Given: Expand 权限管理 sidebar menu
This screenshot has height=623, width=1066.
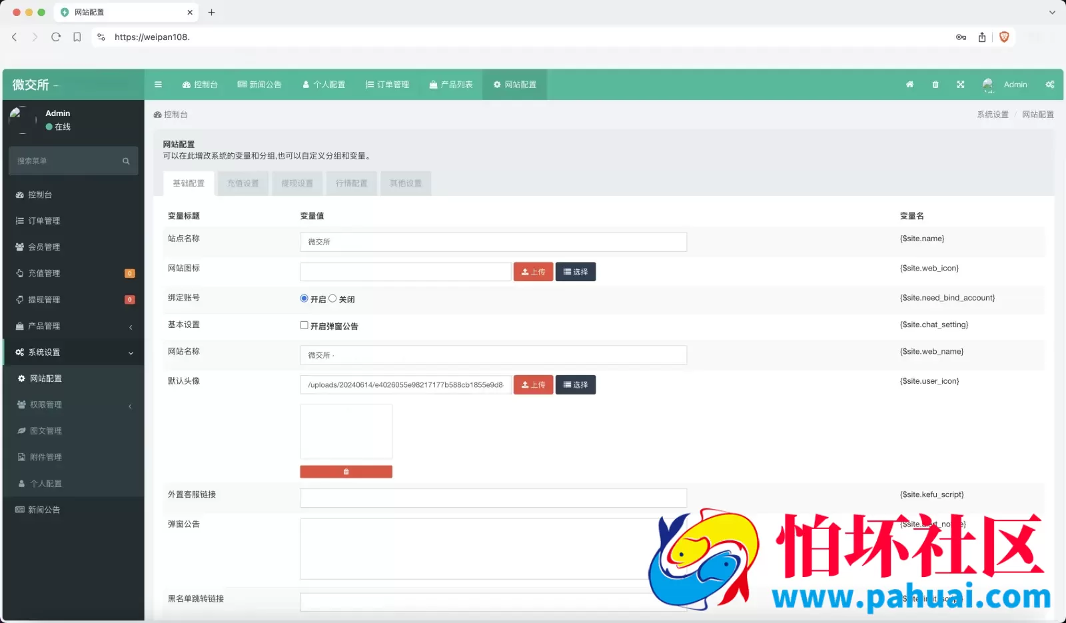Looking at the screenshot, I should [73, 404].
